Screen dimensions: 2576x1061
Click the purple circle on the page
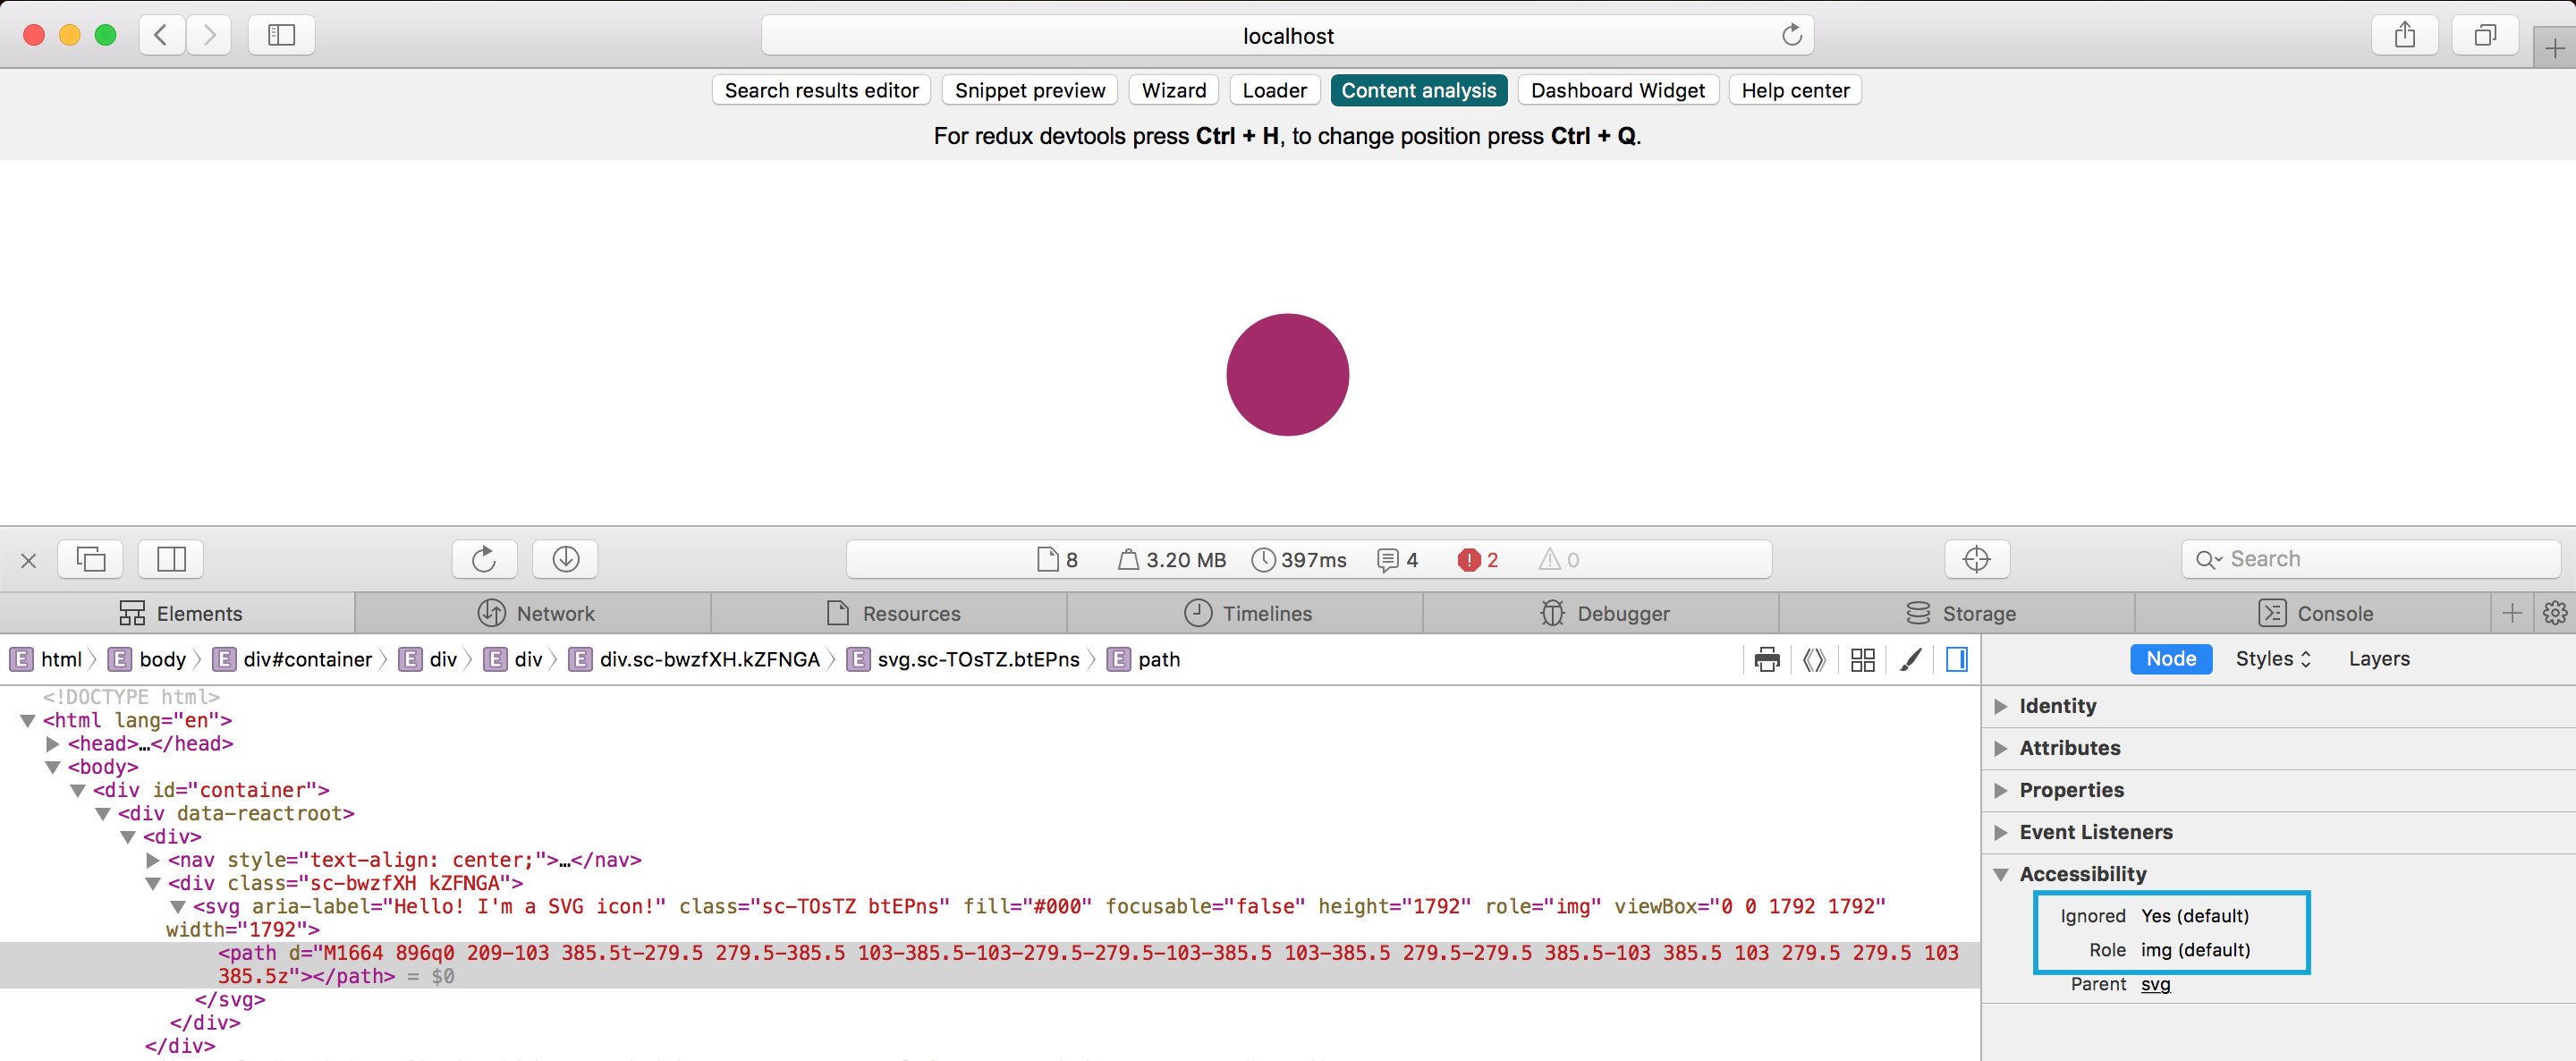coord(1288,375)
